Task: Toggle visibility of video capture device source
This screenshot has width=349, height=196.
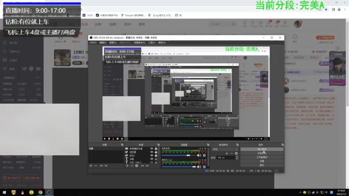Action: (x=151, y=149)
